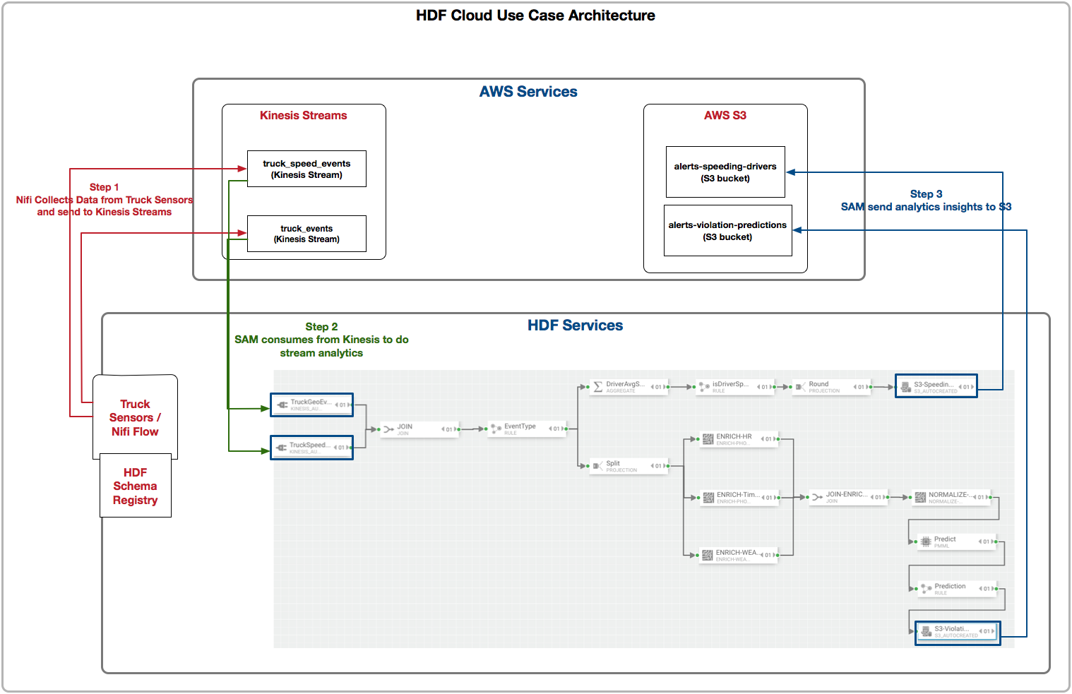This screenshot has width=1072, height=694.
Task: Decrease parallelism on the Split node
Action: coord(652,466)
